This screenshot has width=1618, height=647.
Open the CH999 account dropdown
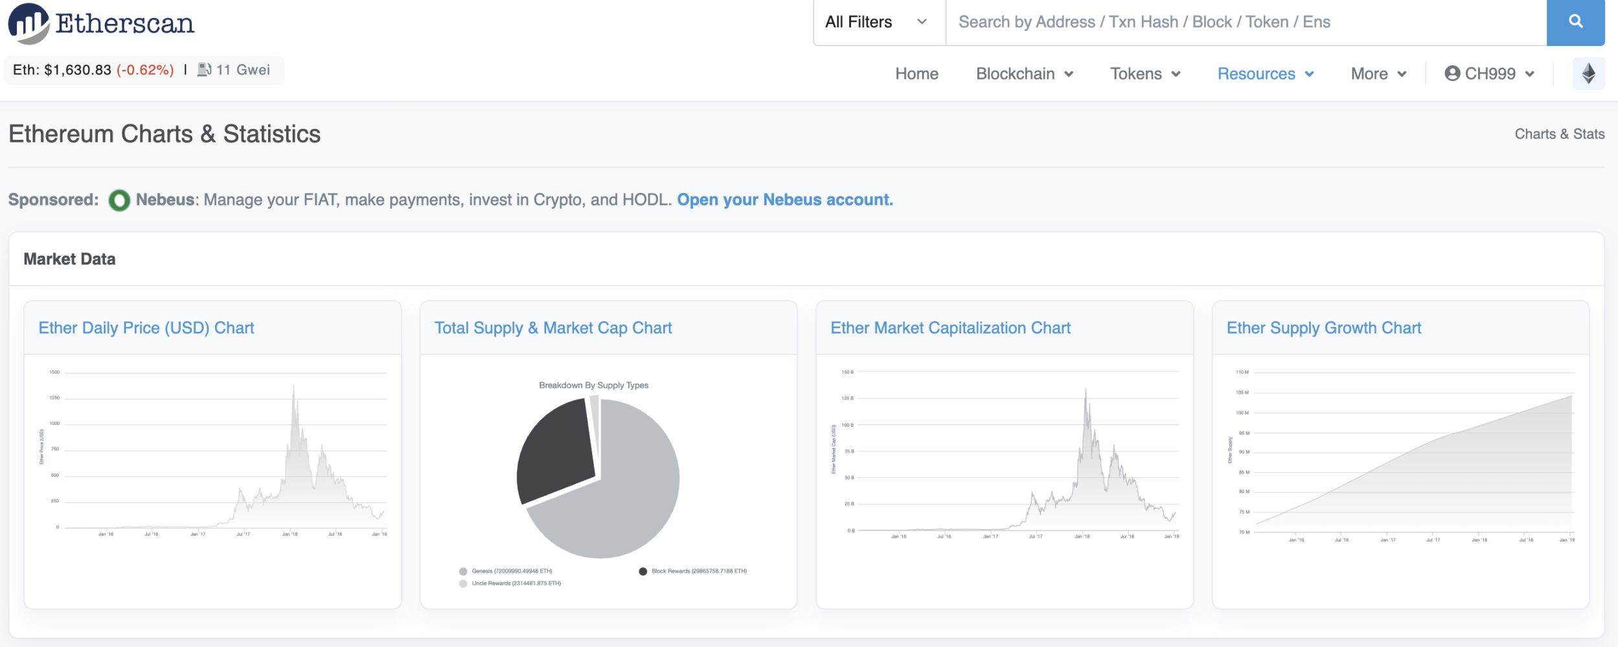[x=1489, y=74]
